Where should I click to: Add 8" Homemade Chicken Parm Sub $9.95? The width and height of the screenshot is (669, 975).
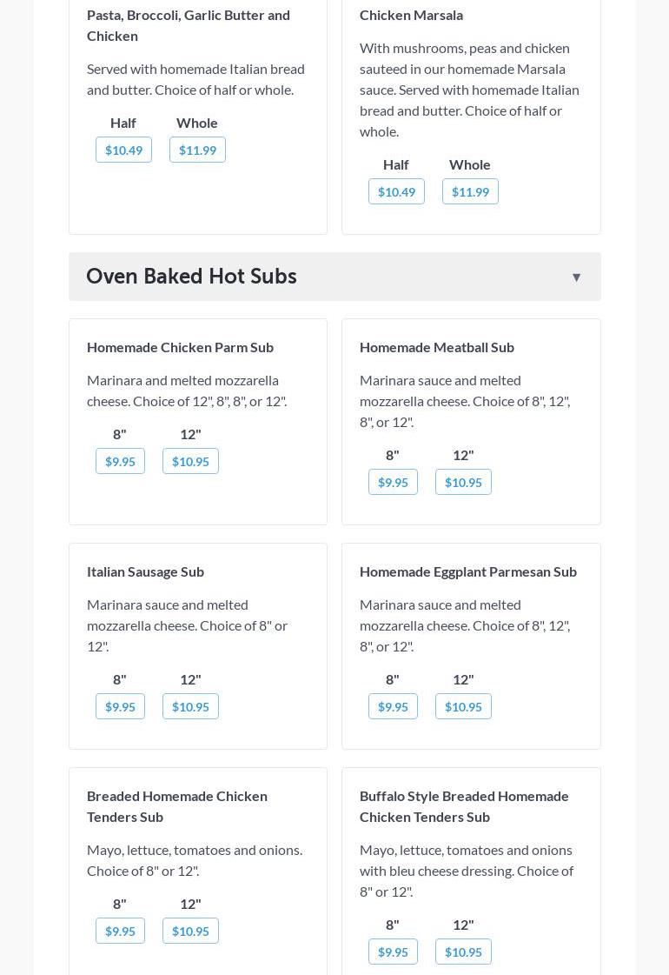[120, 461]
